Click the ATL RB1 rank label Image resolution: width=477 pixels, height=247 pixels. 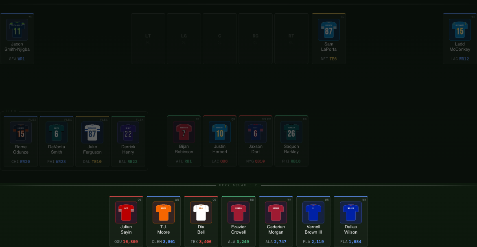pos(184,161)
